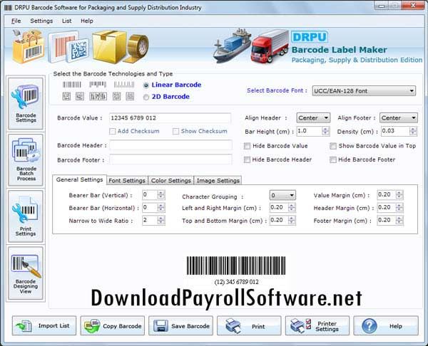Select fourth 2D barcode sample icon

117,96
